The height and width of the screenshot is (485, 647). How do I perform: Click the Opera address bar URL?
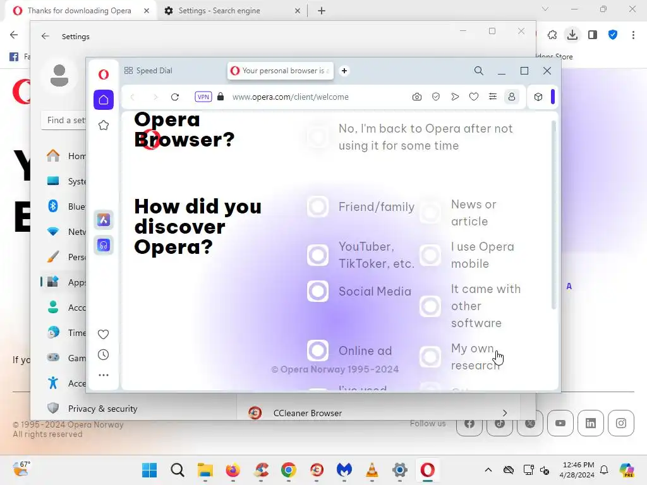click(x=291, y=97)
